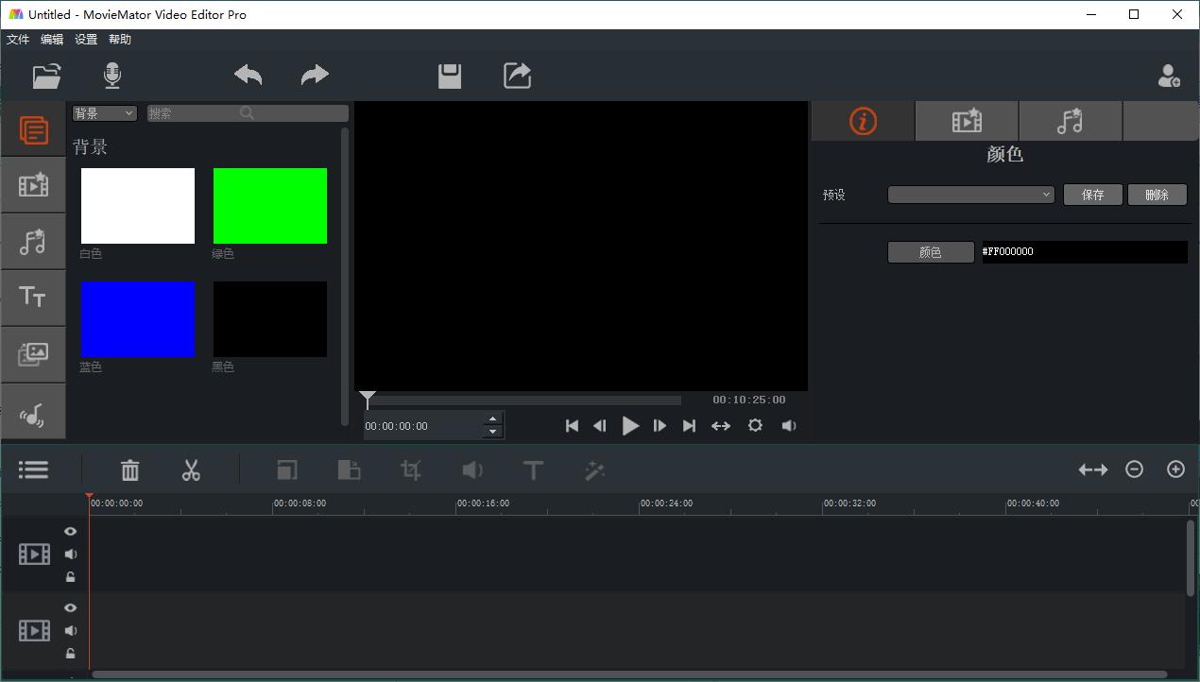Click the 保存 preset button
Image resolution: width=1200 pixels, height=682 pixels.
1093,195
